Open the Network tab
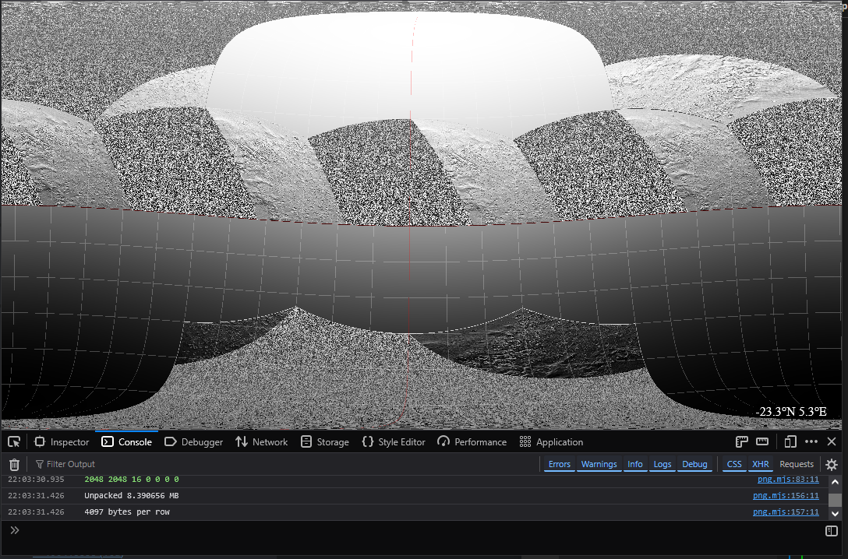 [262, 441]
